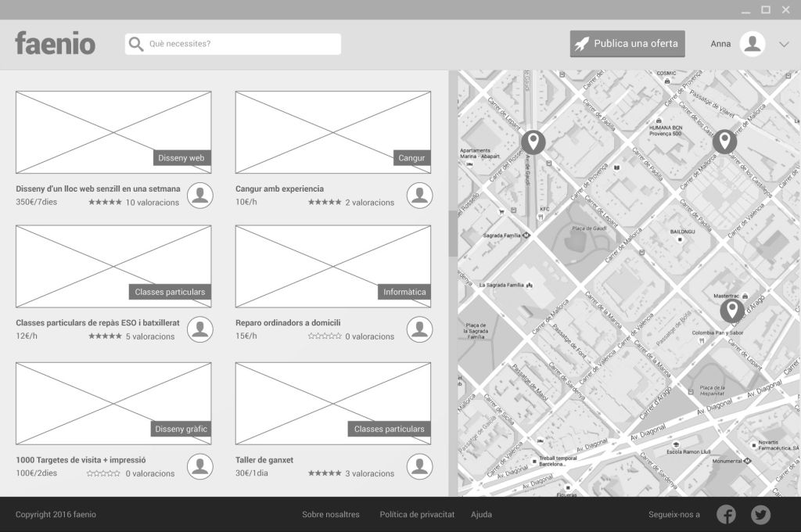Click the faenio logo
801x532 pixels.
click(55, 44)
